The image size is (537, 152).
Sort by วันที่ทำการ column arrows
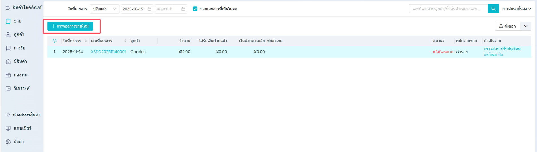click(86, 41)
